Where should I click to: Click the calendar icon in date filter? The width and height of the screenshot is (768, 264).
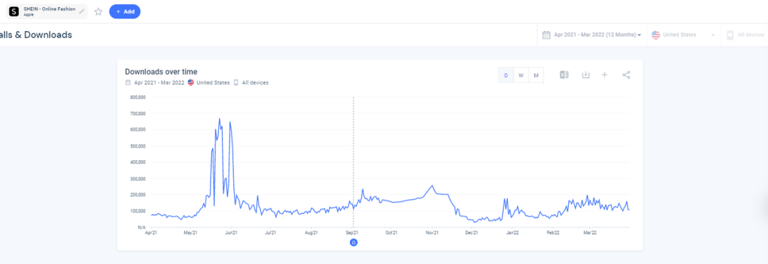[x=547, y=35]
